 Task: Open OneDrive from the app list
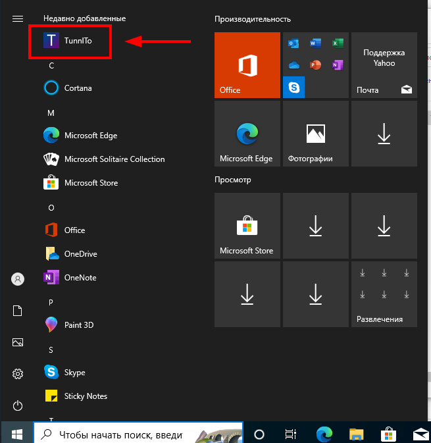80,254
